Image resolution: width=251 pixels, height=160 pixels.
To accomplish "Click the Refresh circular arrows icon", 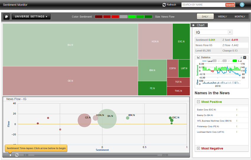I will click(x=164, y=5).
